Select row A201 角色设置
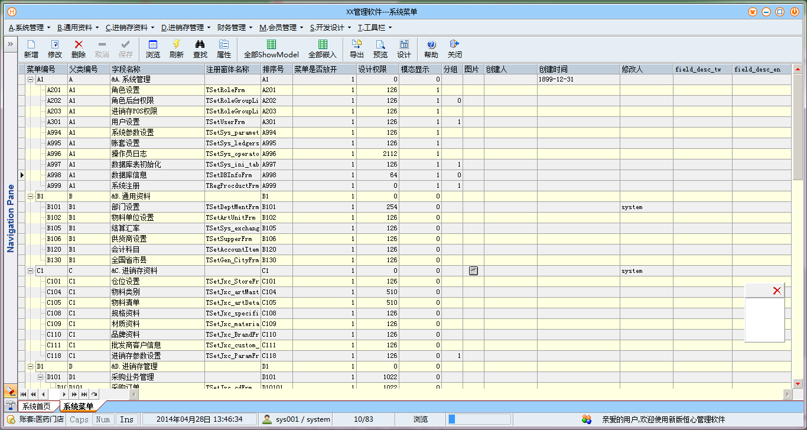Screen dimensions: 807x430 tap(408, 90)
